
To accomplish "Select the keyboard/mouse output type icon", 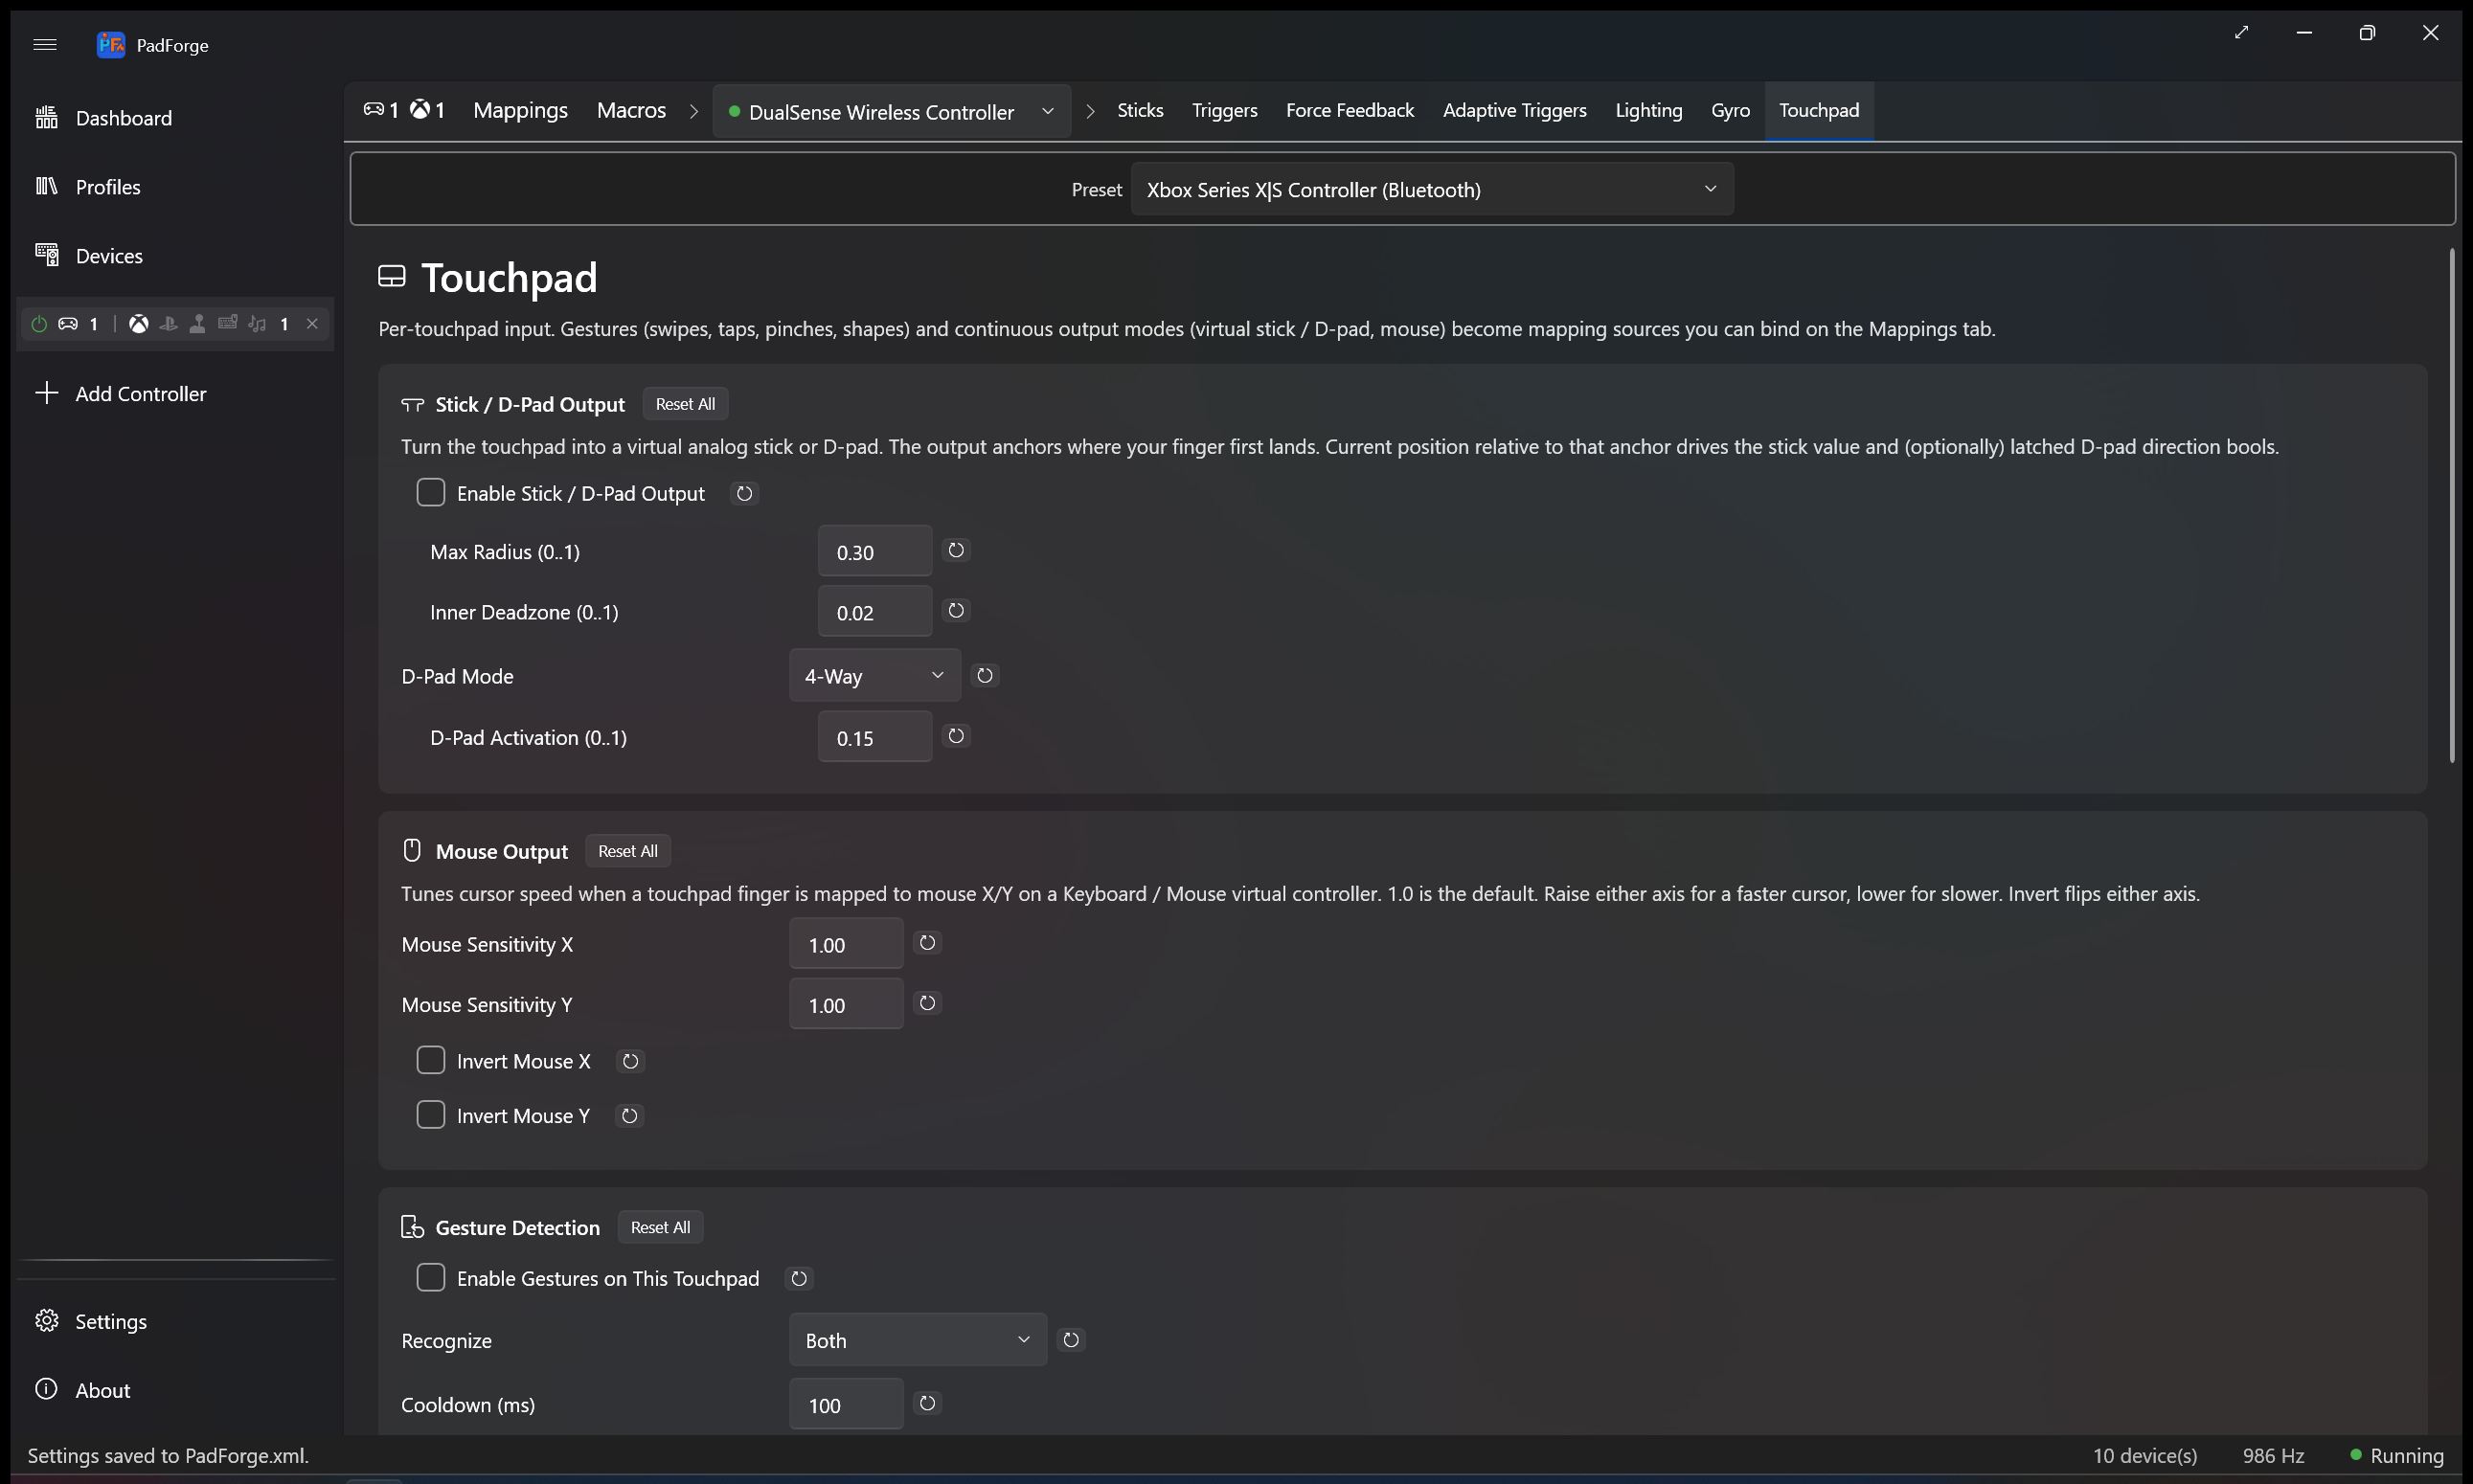I will pyautogui.click(x=228, y=323).
